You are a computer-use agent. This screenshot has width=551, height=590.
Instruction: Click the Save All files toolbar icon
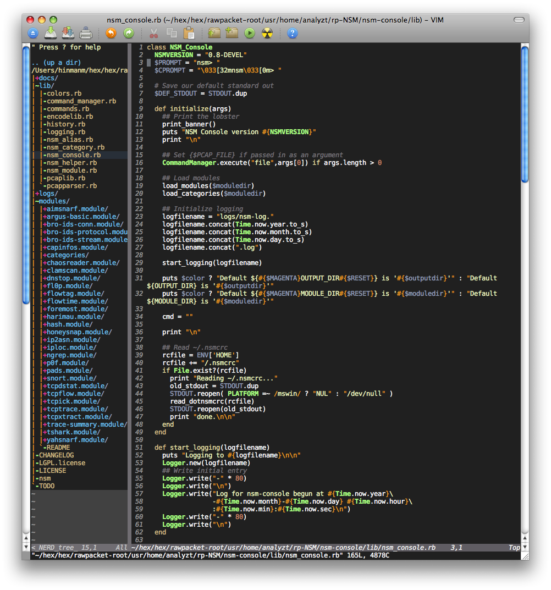[68, 33]
